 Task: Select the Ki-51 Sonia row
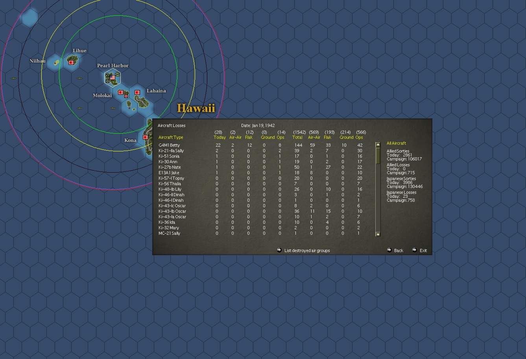(260, 156)
